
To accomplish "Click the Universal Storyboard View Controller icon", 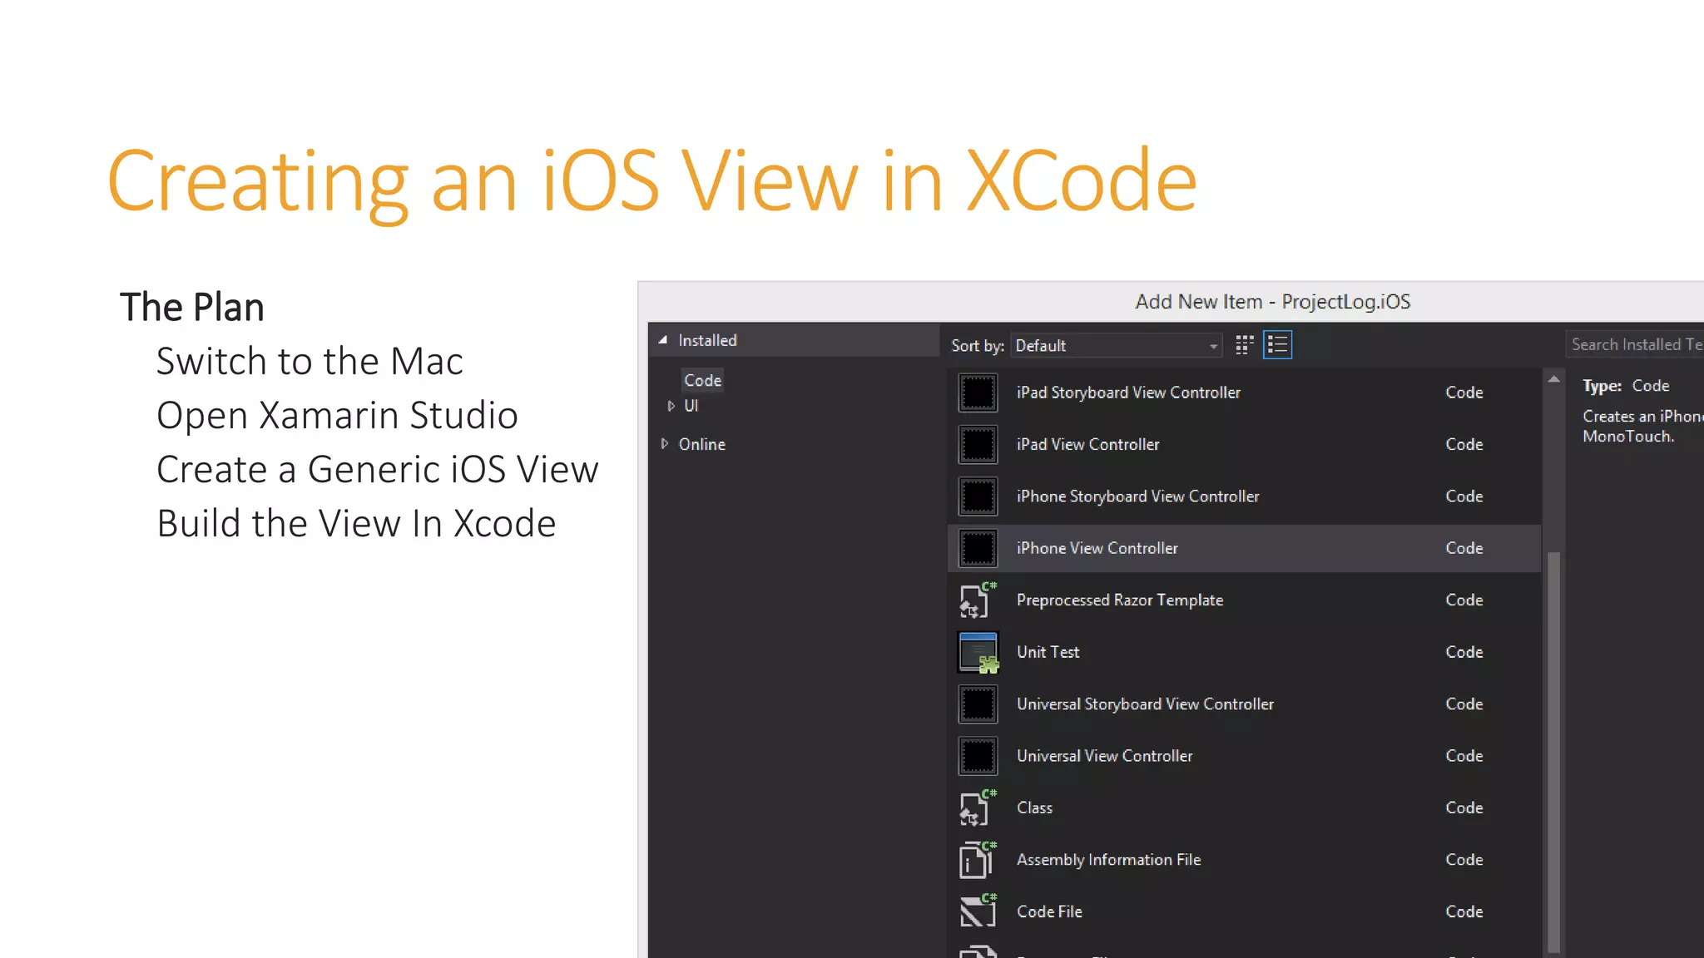I will (x=978, y=704).
